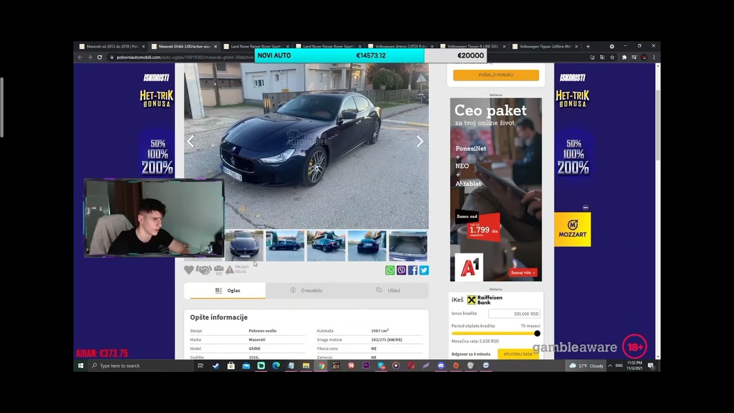The image size is (734, 413).
Task: Click the Opšte informacije heading
Action: click(x=218, y=317)
